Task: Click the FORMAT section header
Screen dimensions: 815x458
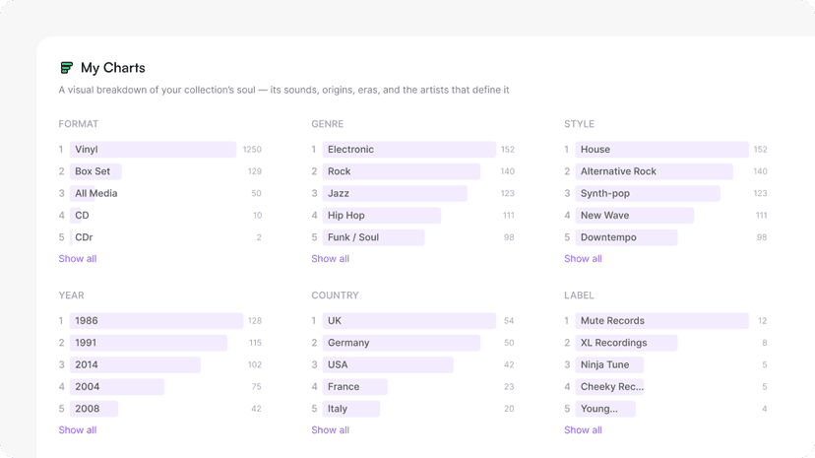Action: (x=79, y=124)
